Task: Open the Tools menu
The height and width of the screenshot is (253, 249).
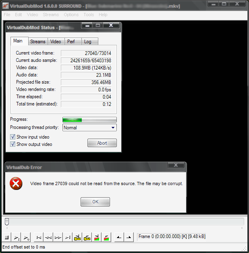Action: click(x=89, y=15)
